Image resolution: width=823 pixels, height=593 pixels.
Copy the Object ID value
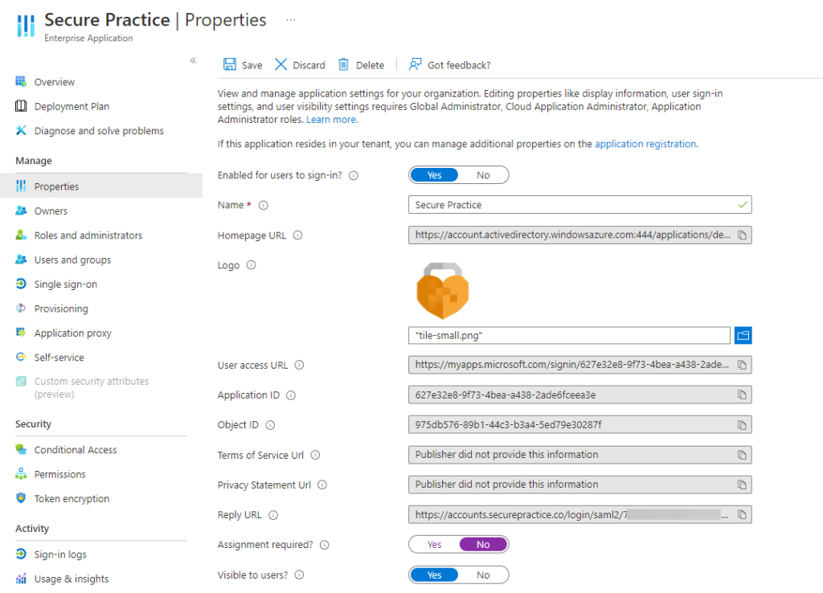[742, 425]
